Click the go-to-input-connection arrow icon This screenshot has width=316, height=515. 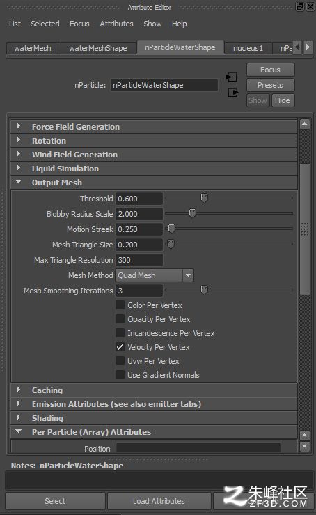231,77
